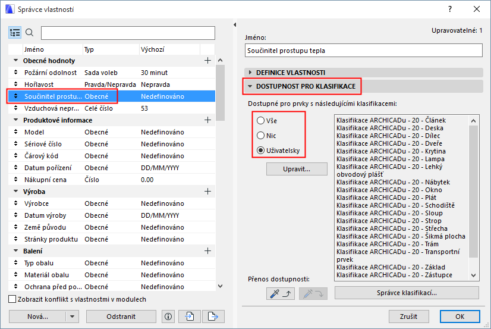Click the Upravit... button

point(297,169)
